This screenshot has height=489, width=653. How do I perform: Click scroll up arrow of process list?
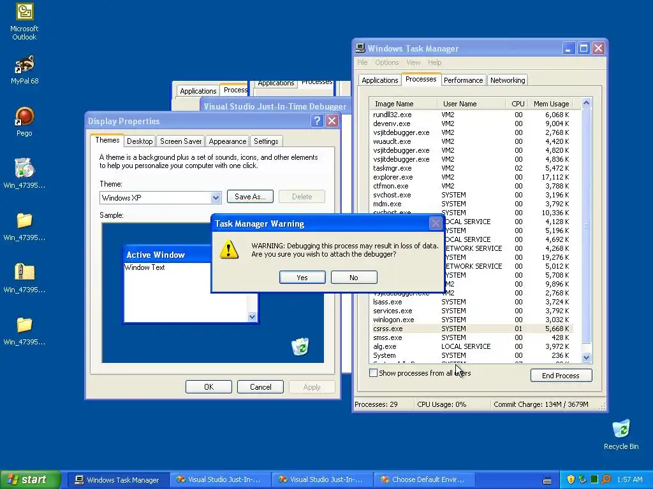(x=587, y=103)
